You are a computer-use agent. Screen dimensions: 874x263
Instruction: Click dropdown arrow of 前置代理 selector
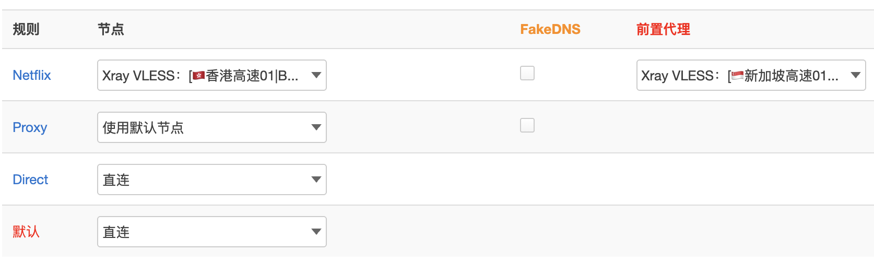click(855, 75)
